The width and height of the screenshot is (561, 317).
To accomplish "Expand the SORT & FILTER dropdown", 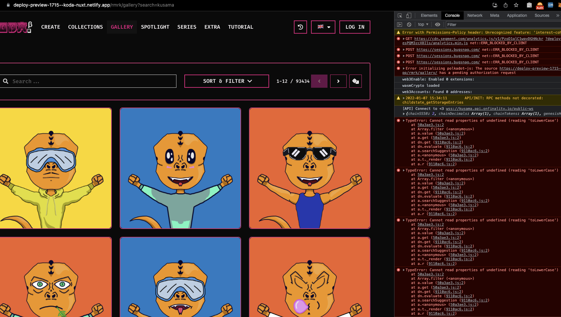I will click(x=227, y=81).
